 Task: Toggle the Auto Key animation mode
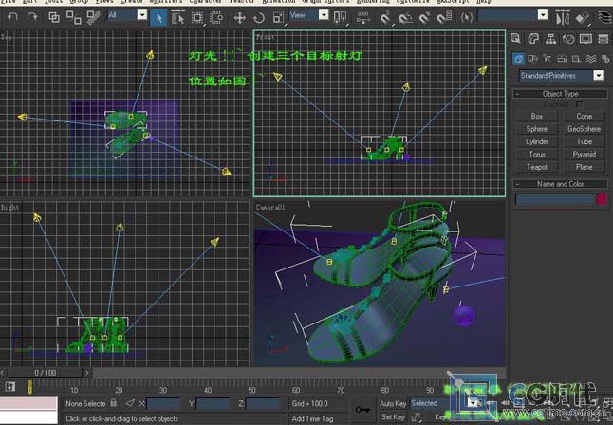(x=392, y=403)
